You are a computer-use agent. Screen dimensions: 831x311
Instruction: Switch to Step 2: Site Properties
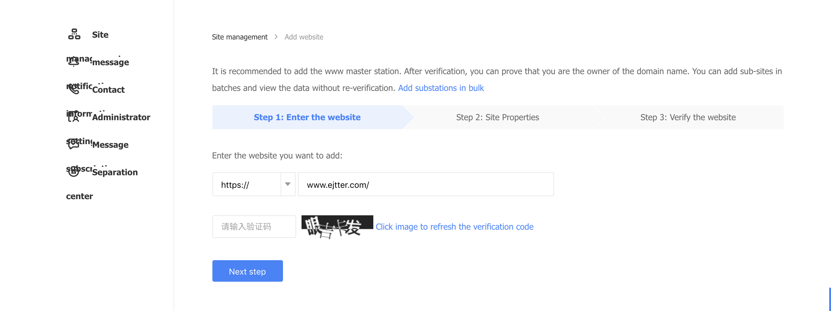[497, 117]
